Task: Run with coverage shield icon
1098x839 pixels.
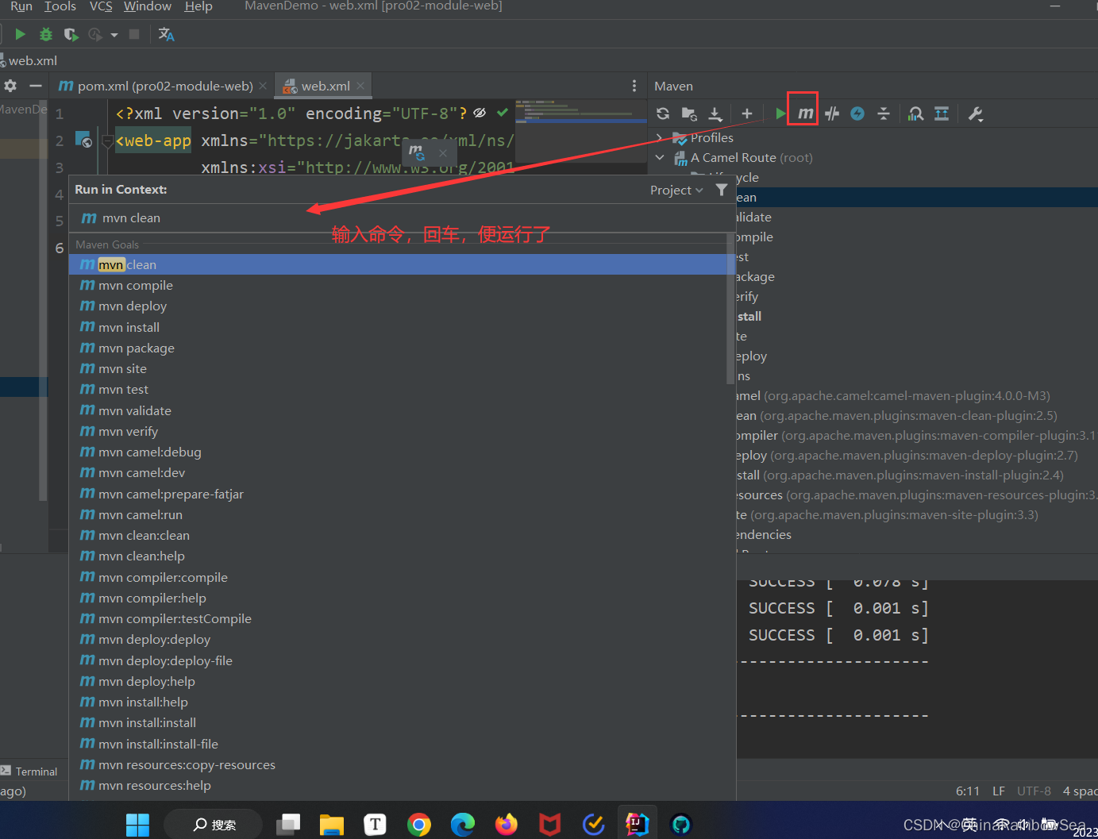Action: point(71,34)
